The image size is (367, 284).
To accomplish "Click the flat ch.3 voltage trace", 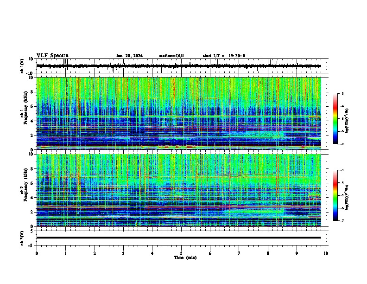I will pos(178,238).
